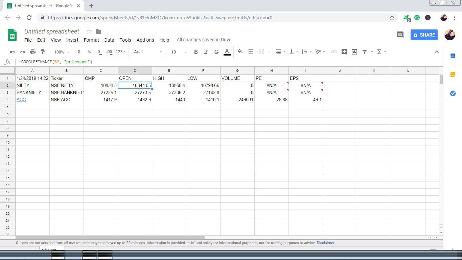Click All changes saved in Drive link
The width and height of the screenshot is (462, 260).
204,40
